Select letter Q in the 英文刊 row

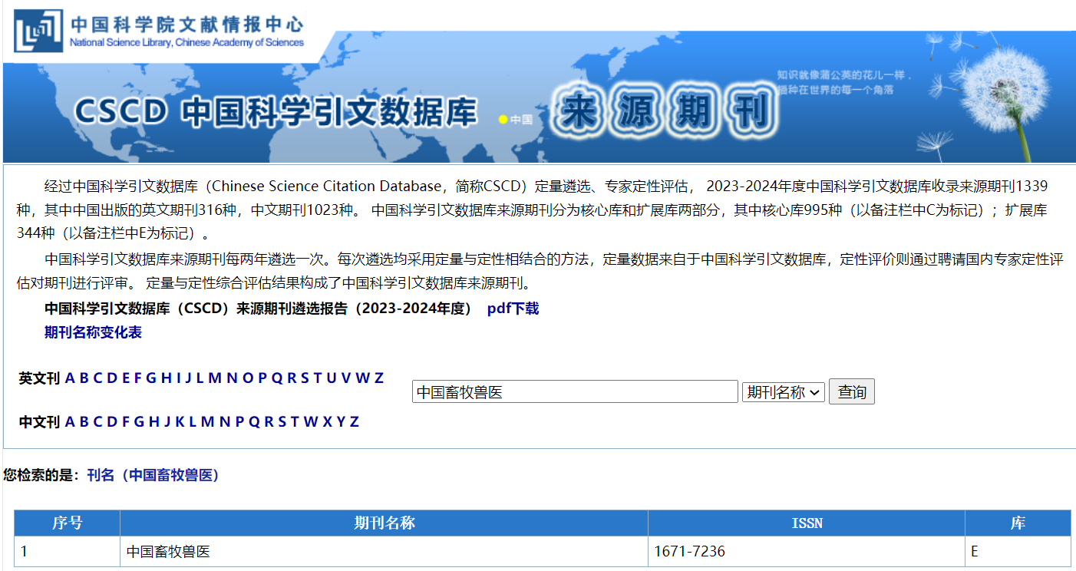277,378
